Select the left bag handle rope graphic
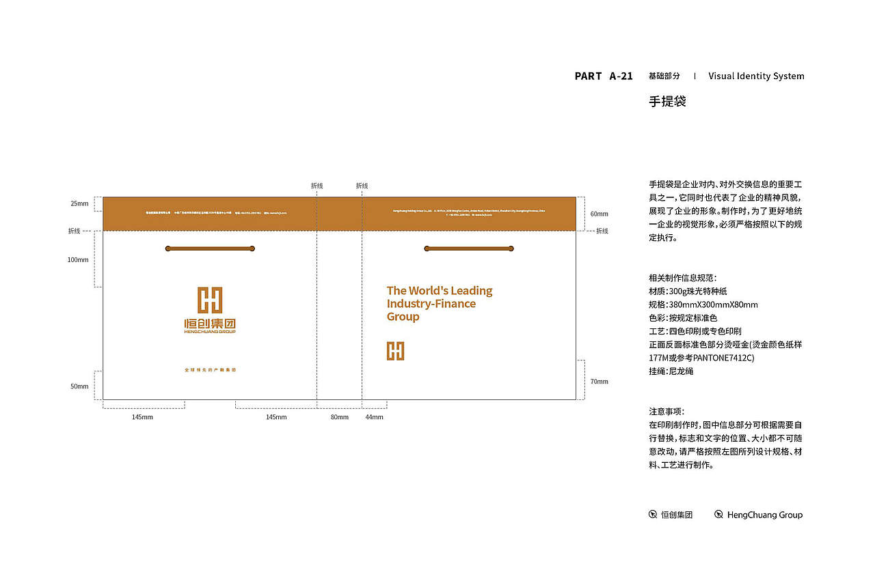 210,248
